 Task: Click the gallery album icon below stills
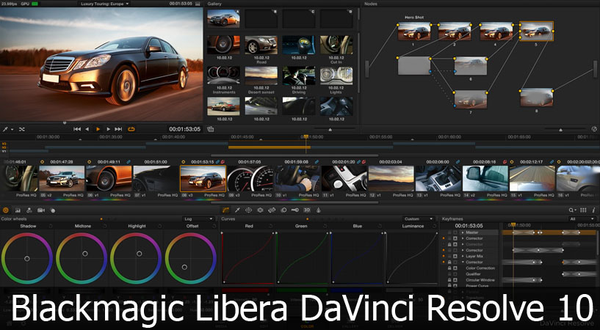[x=210, y=129]
